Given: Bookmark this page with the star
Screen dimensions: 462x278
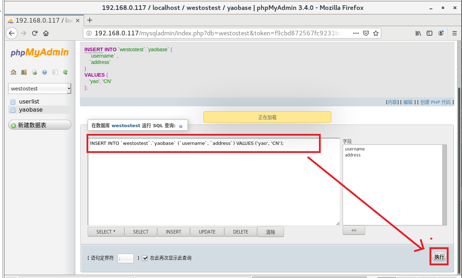Looking at the screenshot, I should (376, 33).
